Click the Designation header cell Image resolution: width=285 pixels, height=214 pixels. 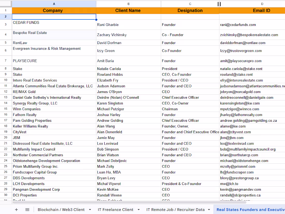click(x=190, y=11)
